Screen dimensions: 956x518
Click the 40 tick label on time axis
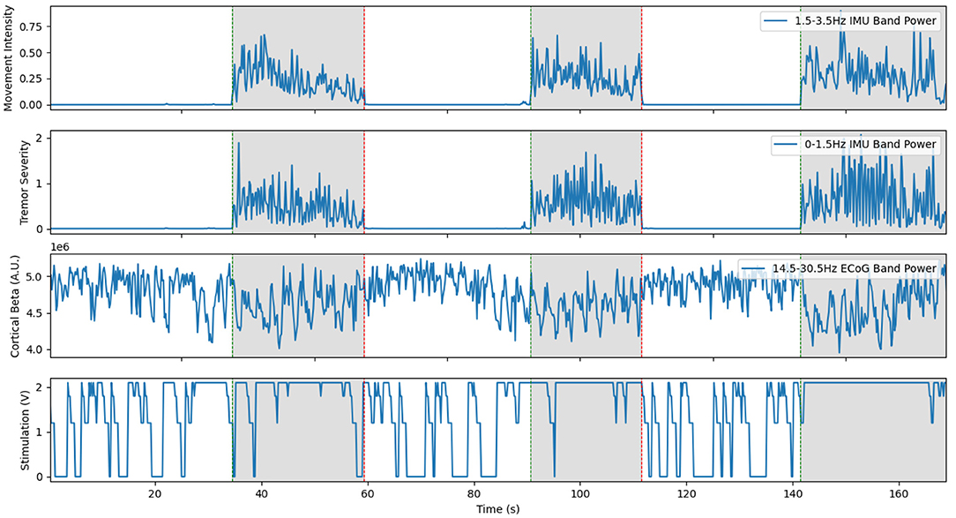(x=262, y=493)
